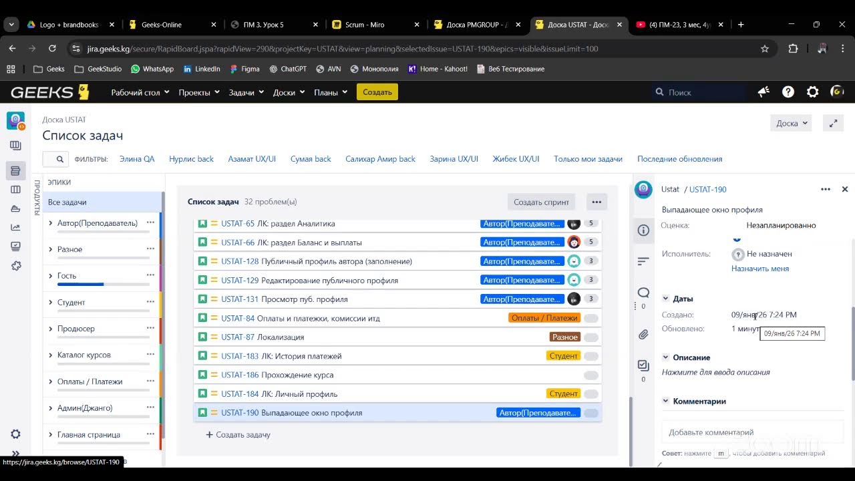The height and width of the screenshot is (481, 855).
Task: Click the Создать спринт button
Action: 541,202
